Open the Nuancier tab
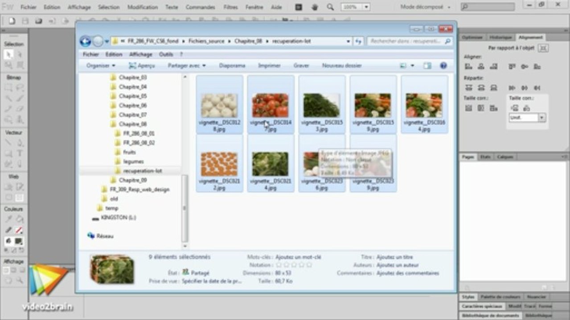The width and height of the screenshot is (570, 320). [x=537, y=297]
